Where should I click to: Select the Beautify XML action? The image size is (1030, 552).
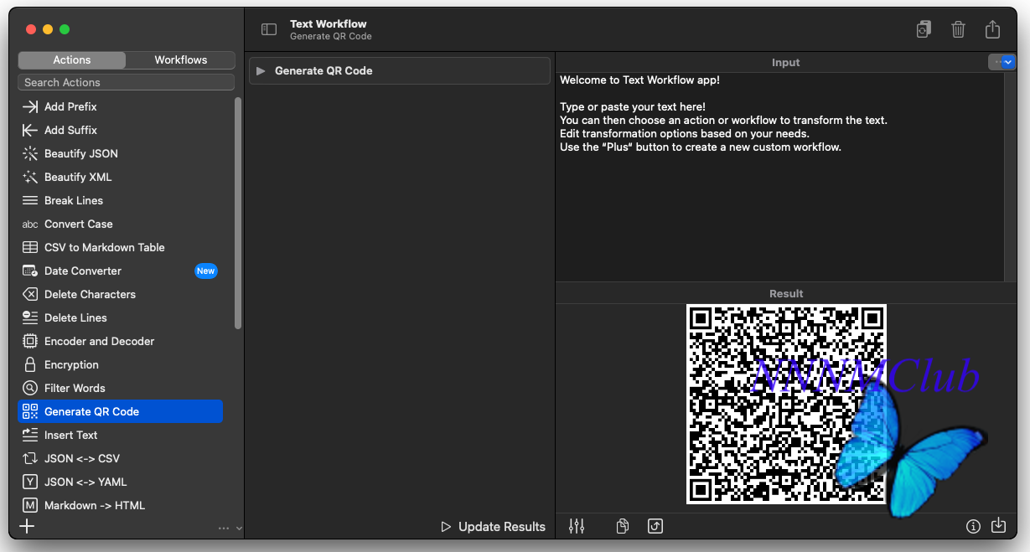121,177
